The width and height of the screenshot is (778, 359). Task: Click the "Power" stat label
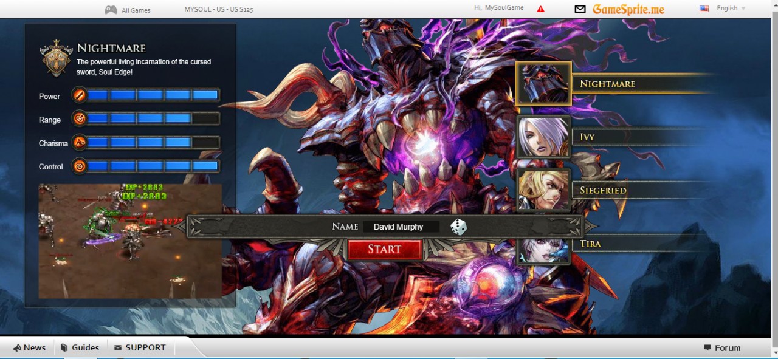tap(49, 96)
